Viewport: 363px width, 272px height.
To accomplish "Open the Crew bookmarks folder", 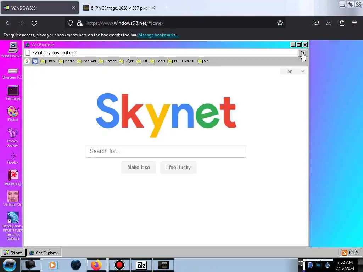I will (48, 61).
